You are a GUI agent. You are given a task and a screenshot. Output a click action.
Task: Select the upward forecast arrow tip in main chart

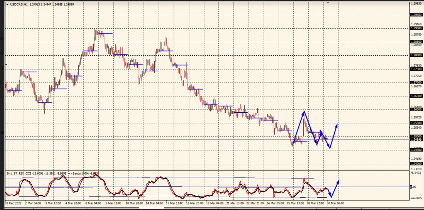[337, 124]
